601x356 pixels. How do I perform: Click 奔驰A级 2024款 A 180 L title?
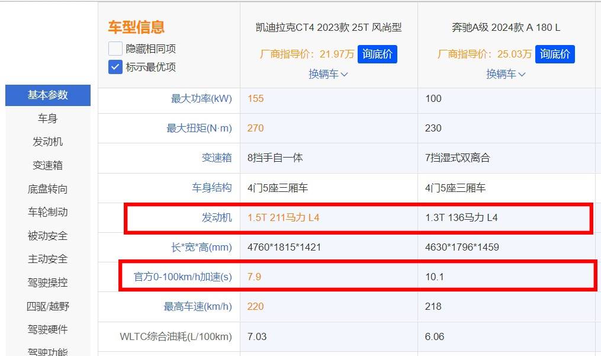coord(506,27)
